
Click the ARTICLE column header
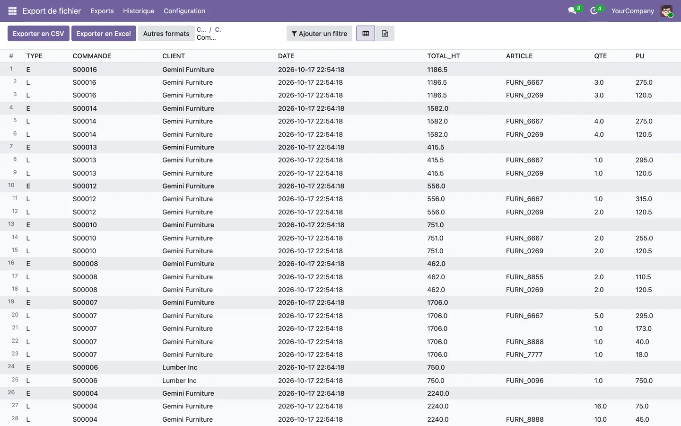pyautogui.click(x=519, y=56)
